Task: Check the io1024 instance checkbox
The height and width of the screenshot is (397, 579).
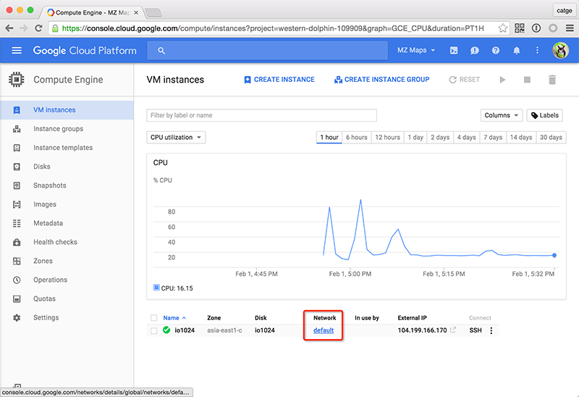Action: point(154,330)
